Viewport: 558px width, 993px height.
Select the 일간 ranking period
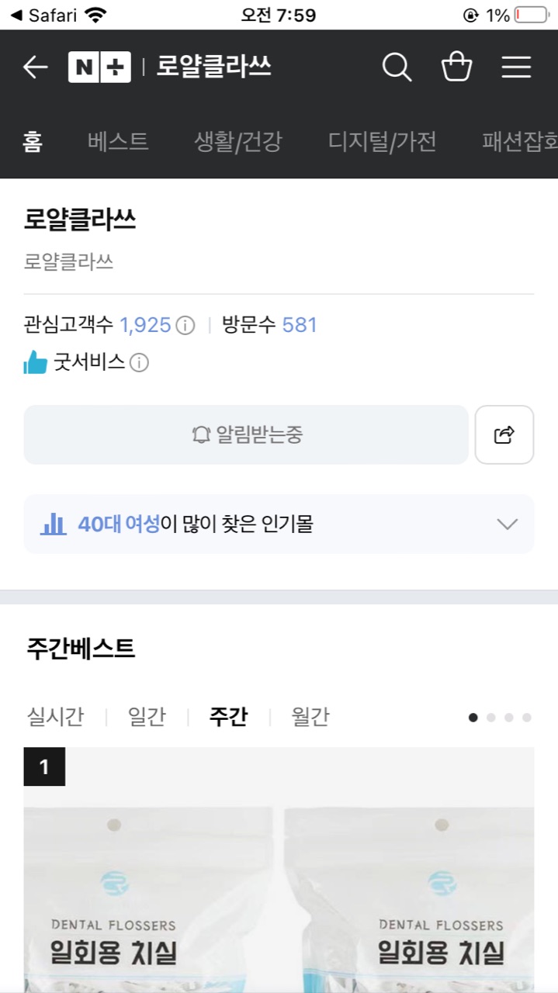click(x=147, y=716)
